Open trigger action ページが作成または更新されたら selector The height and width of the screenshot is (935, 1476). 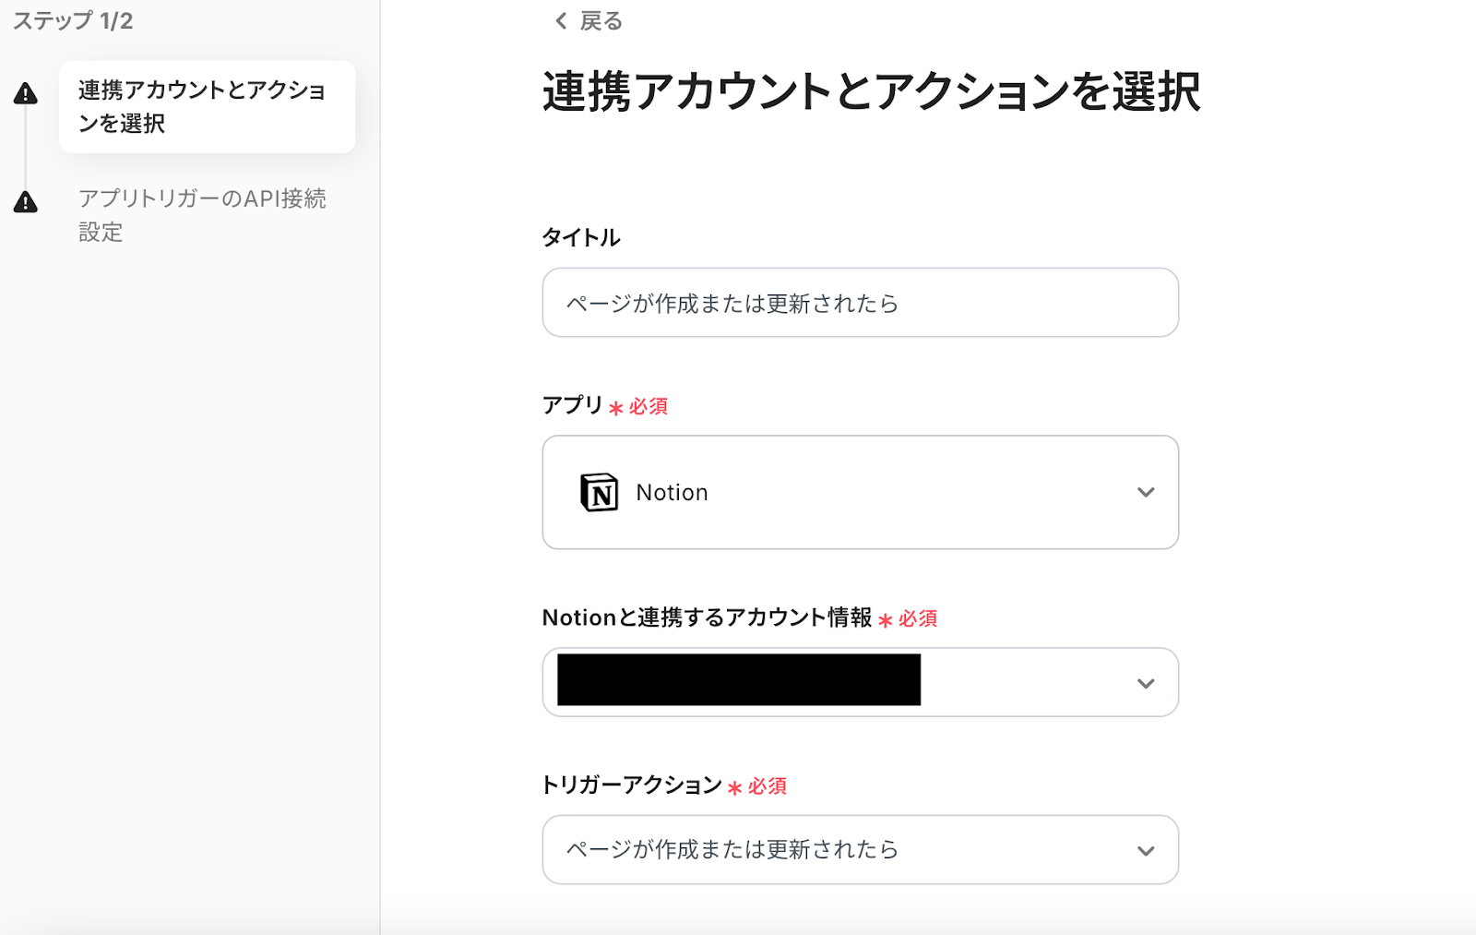(x=830, y=850)
